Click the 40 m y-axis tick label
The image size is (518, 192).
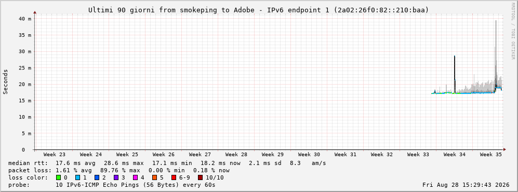click(x=25, y=19)
